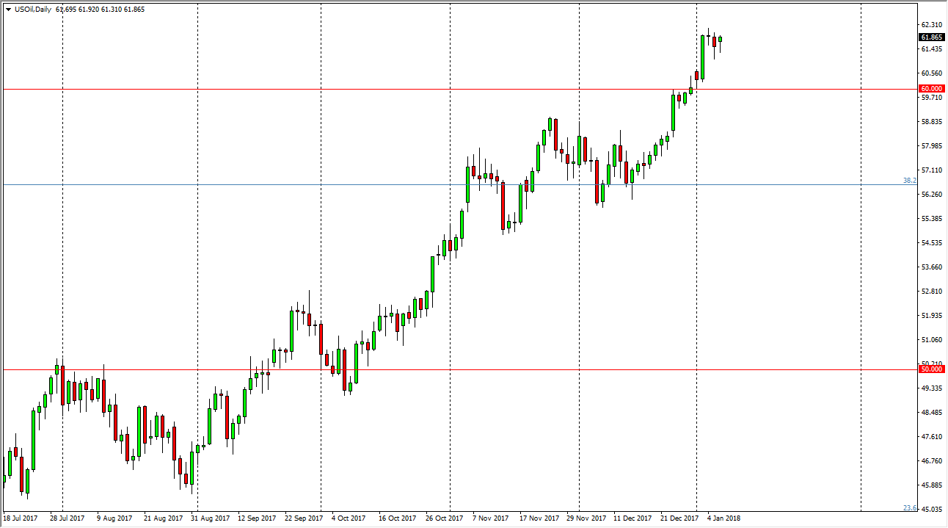Click the 38.2 Fibonacci level label
Viewport: 948px width, 528px height.
click(909, 180)
